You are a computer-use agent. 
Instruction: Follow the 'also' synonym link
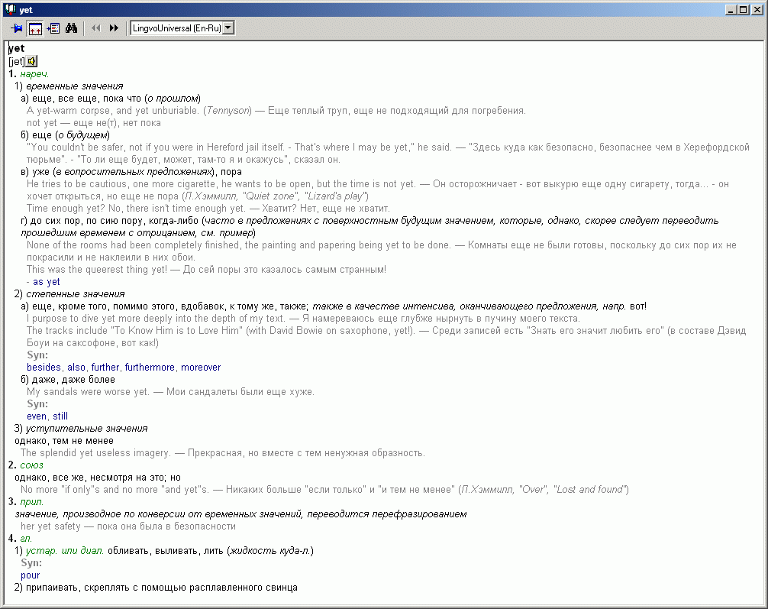point(76,368)
